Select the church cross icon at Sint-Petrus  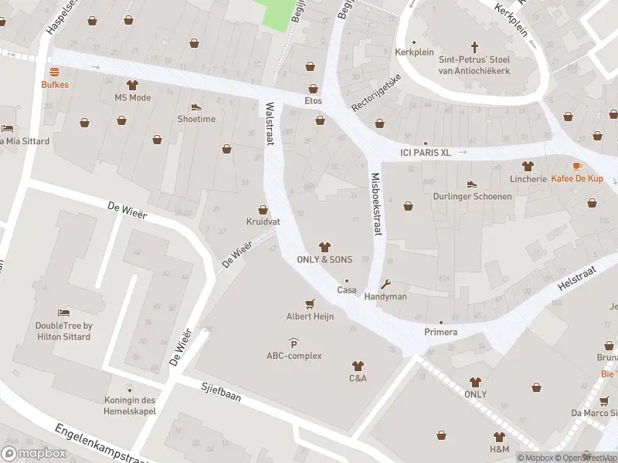(x=474, y=48)
